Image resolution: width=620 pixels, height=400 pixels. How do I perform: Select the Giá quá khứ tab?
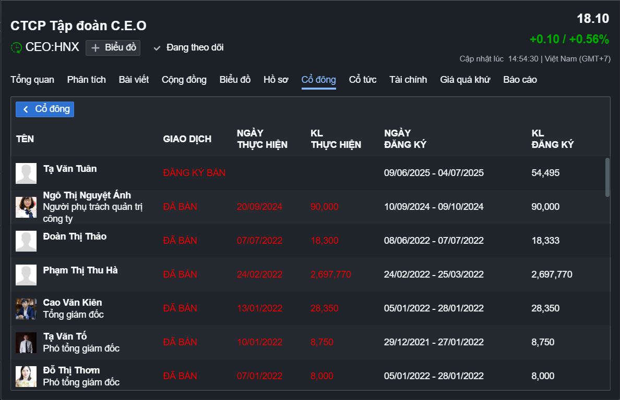[x=465, y=80]
